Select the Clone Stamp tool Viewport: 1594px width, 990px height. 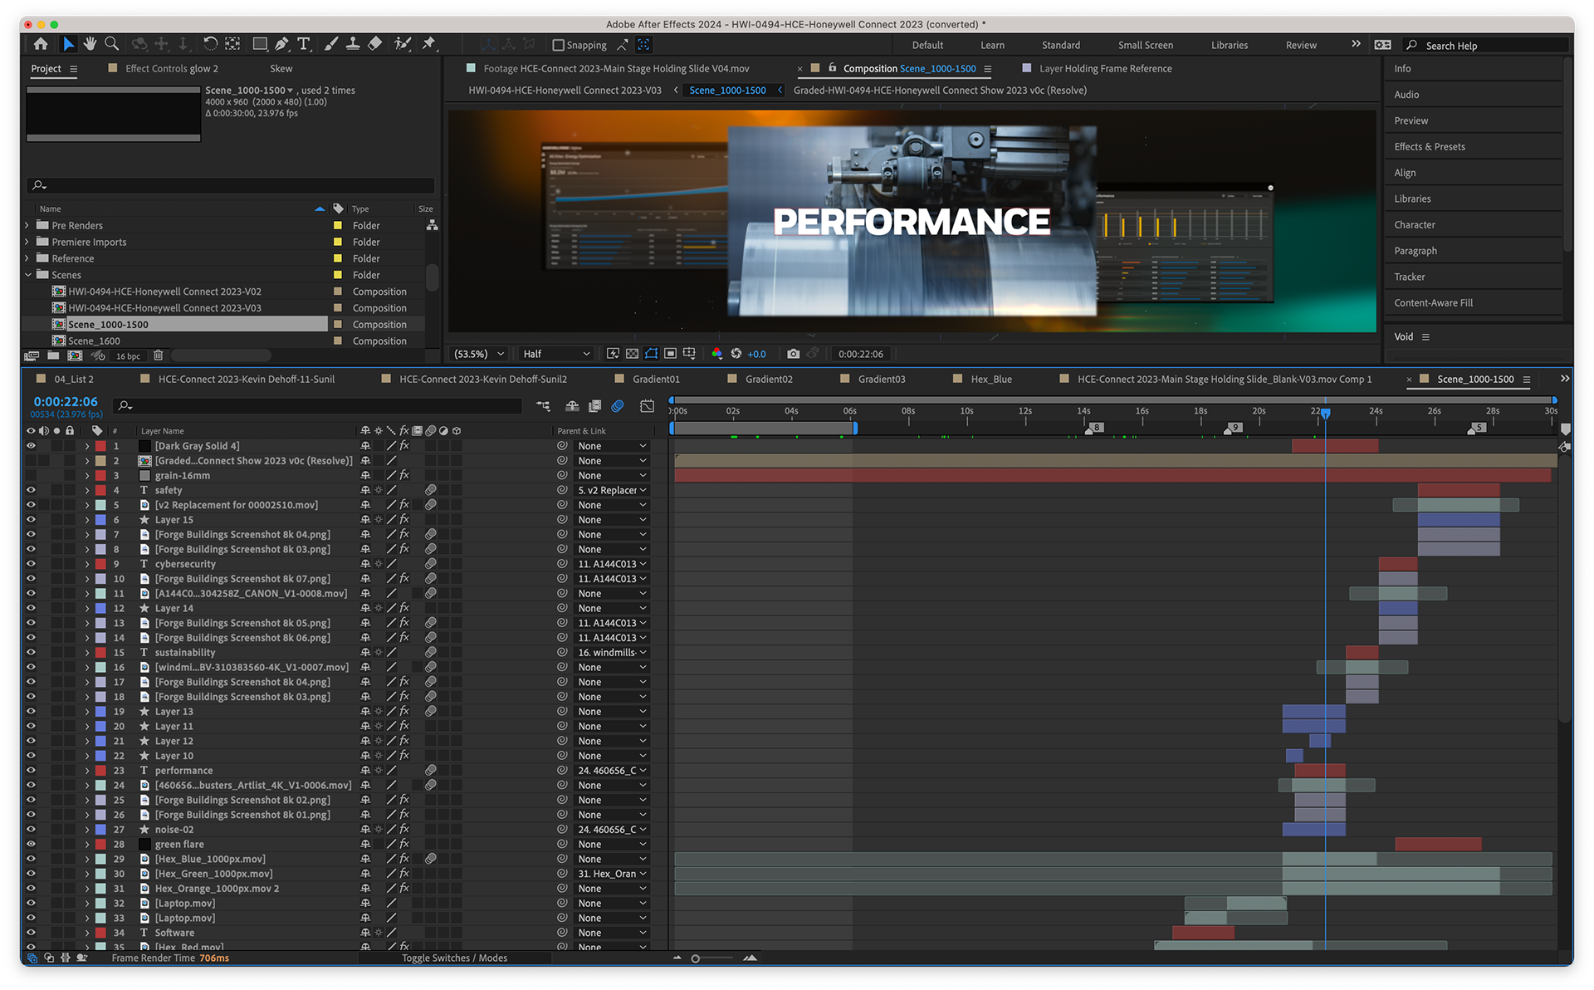pyautogui.click(x=353, y=44)
